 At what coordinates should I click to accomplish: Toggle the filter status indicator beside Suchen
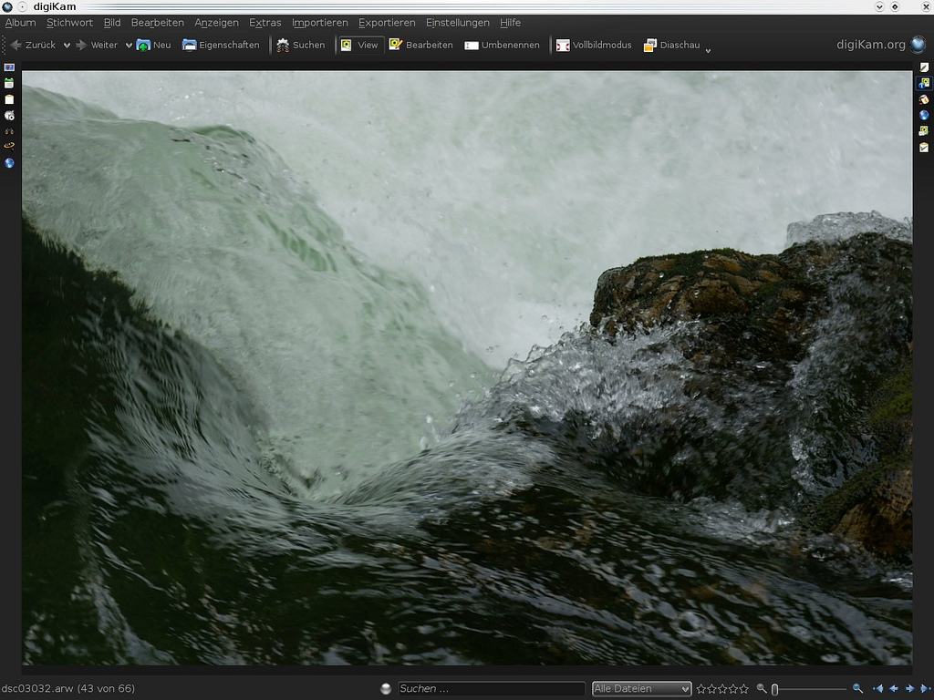point(386,689)
